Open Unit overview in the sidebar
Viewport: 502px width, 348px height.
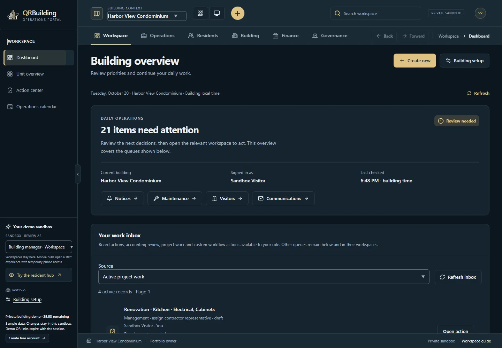(39, 74)
